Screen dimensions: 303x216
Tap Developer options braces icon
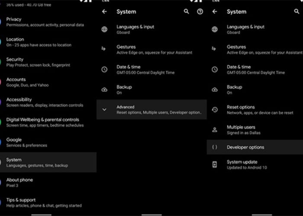pyautogui.click(x=215, y=147)
